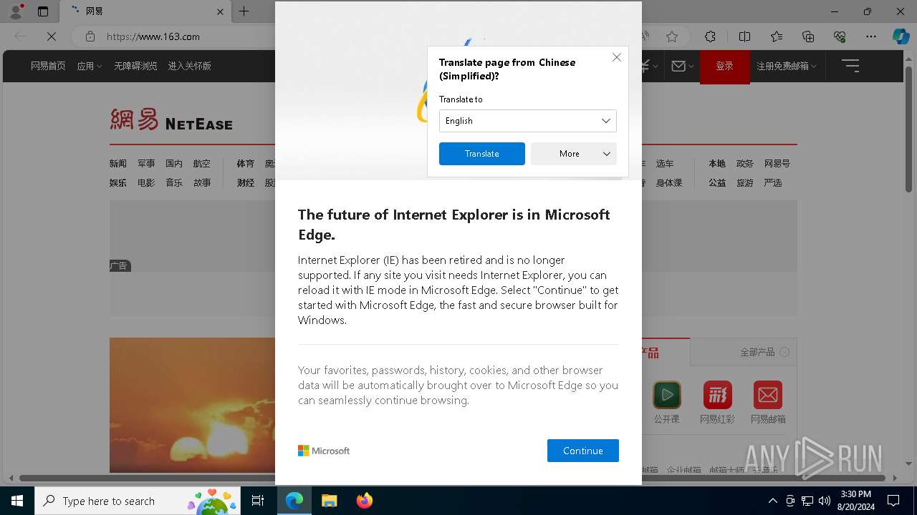Stop loading the page with the X icon
This screenshot has width=917, height=515.
pyautogui.click(x=52, y=36)
